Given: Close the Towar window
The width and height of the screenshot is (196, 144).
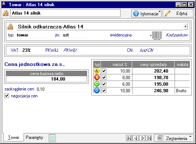Looking at the screenshot, I should pos(191,5).
